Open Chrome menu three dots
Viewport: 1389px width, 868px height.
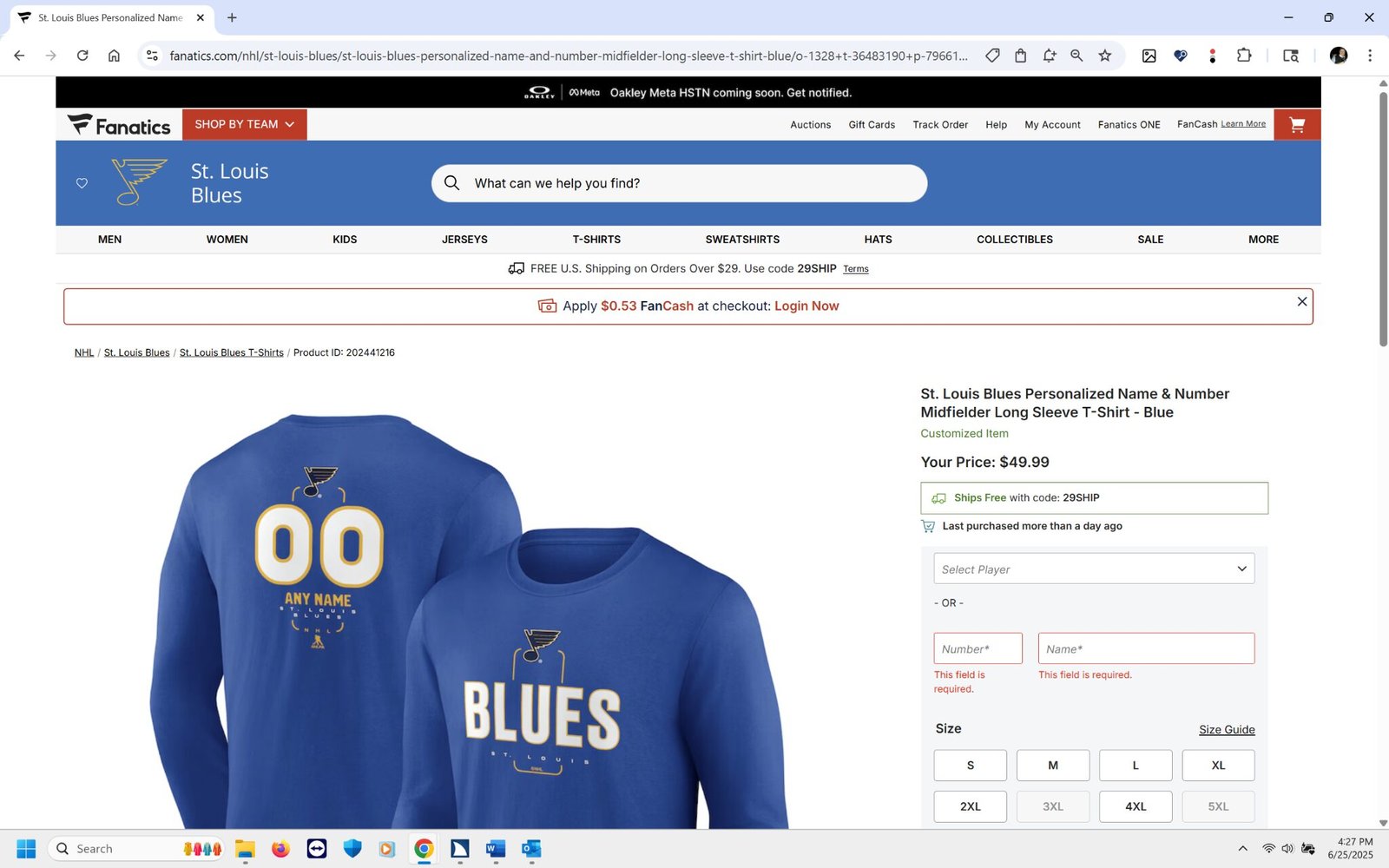[1370, 56]
